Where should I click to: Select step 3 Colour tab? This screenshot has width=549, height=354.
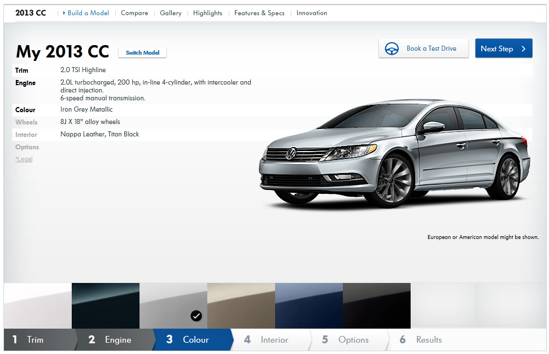pos(193,340)
